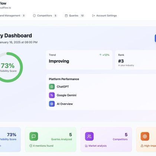
Task: Click the mentions found checkmark icon
Action: pyautogui.click(x=31, y=146)
